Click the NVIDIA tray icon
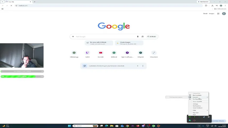 (195, 117)
